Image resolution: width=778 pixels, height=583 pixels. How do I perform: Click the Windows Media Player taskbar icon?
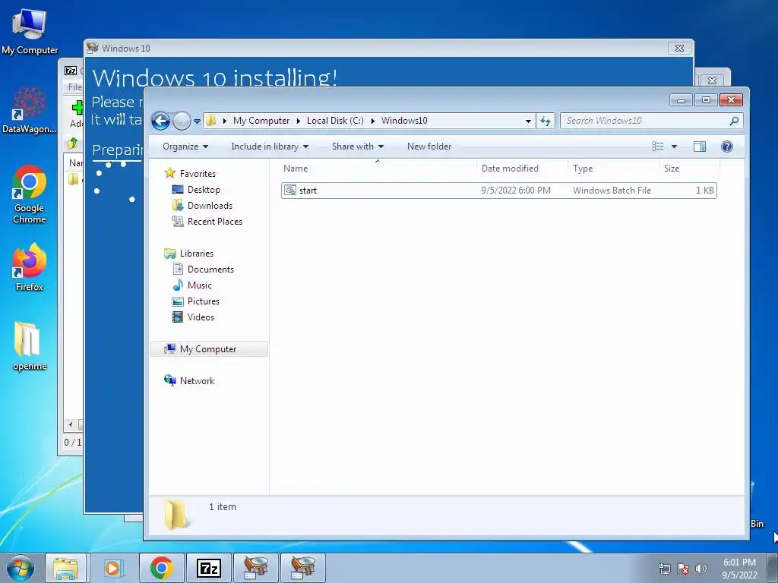pyautogui.click(x=112, y=568)
